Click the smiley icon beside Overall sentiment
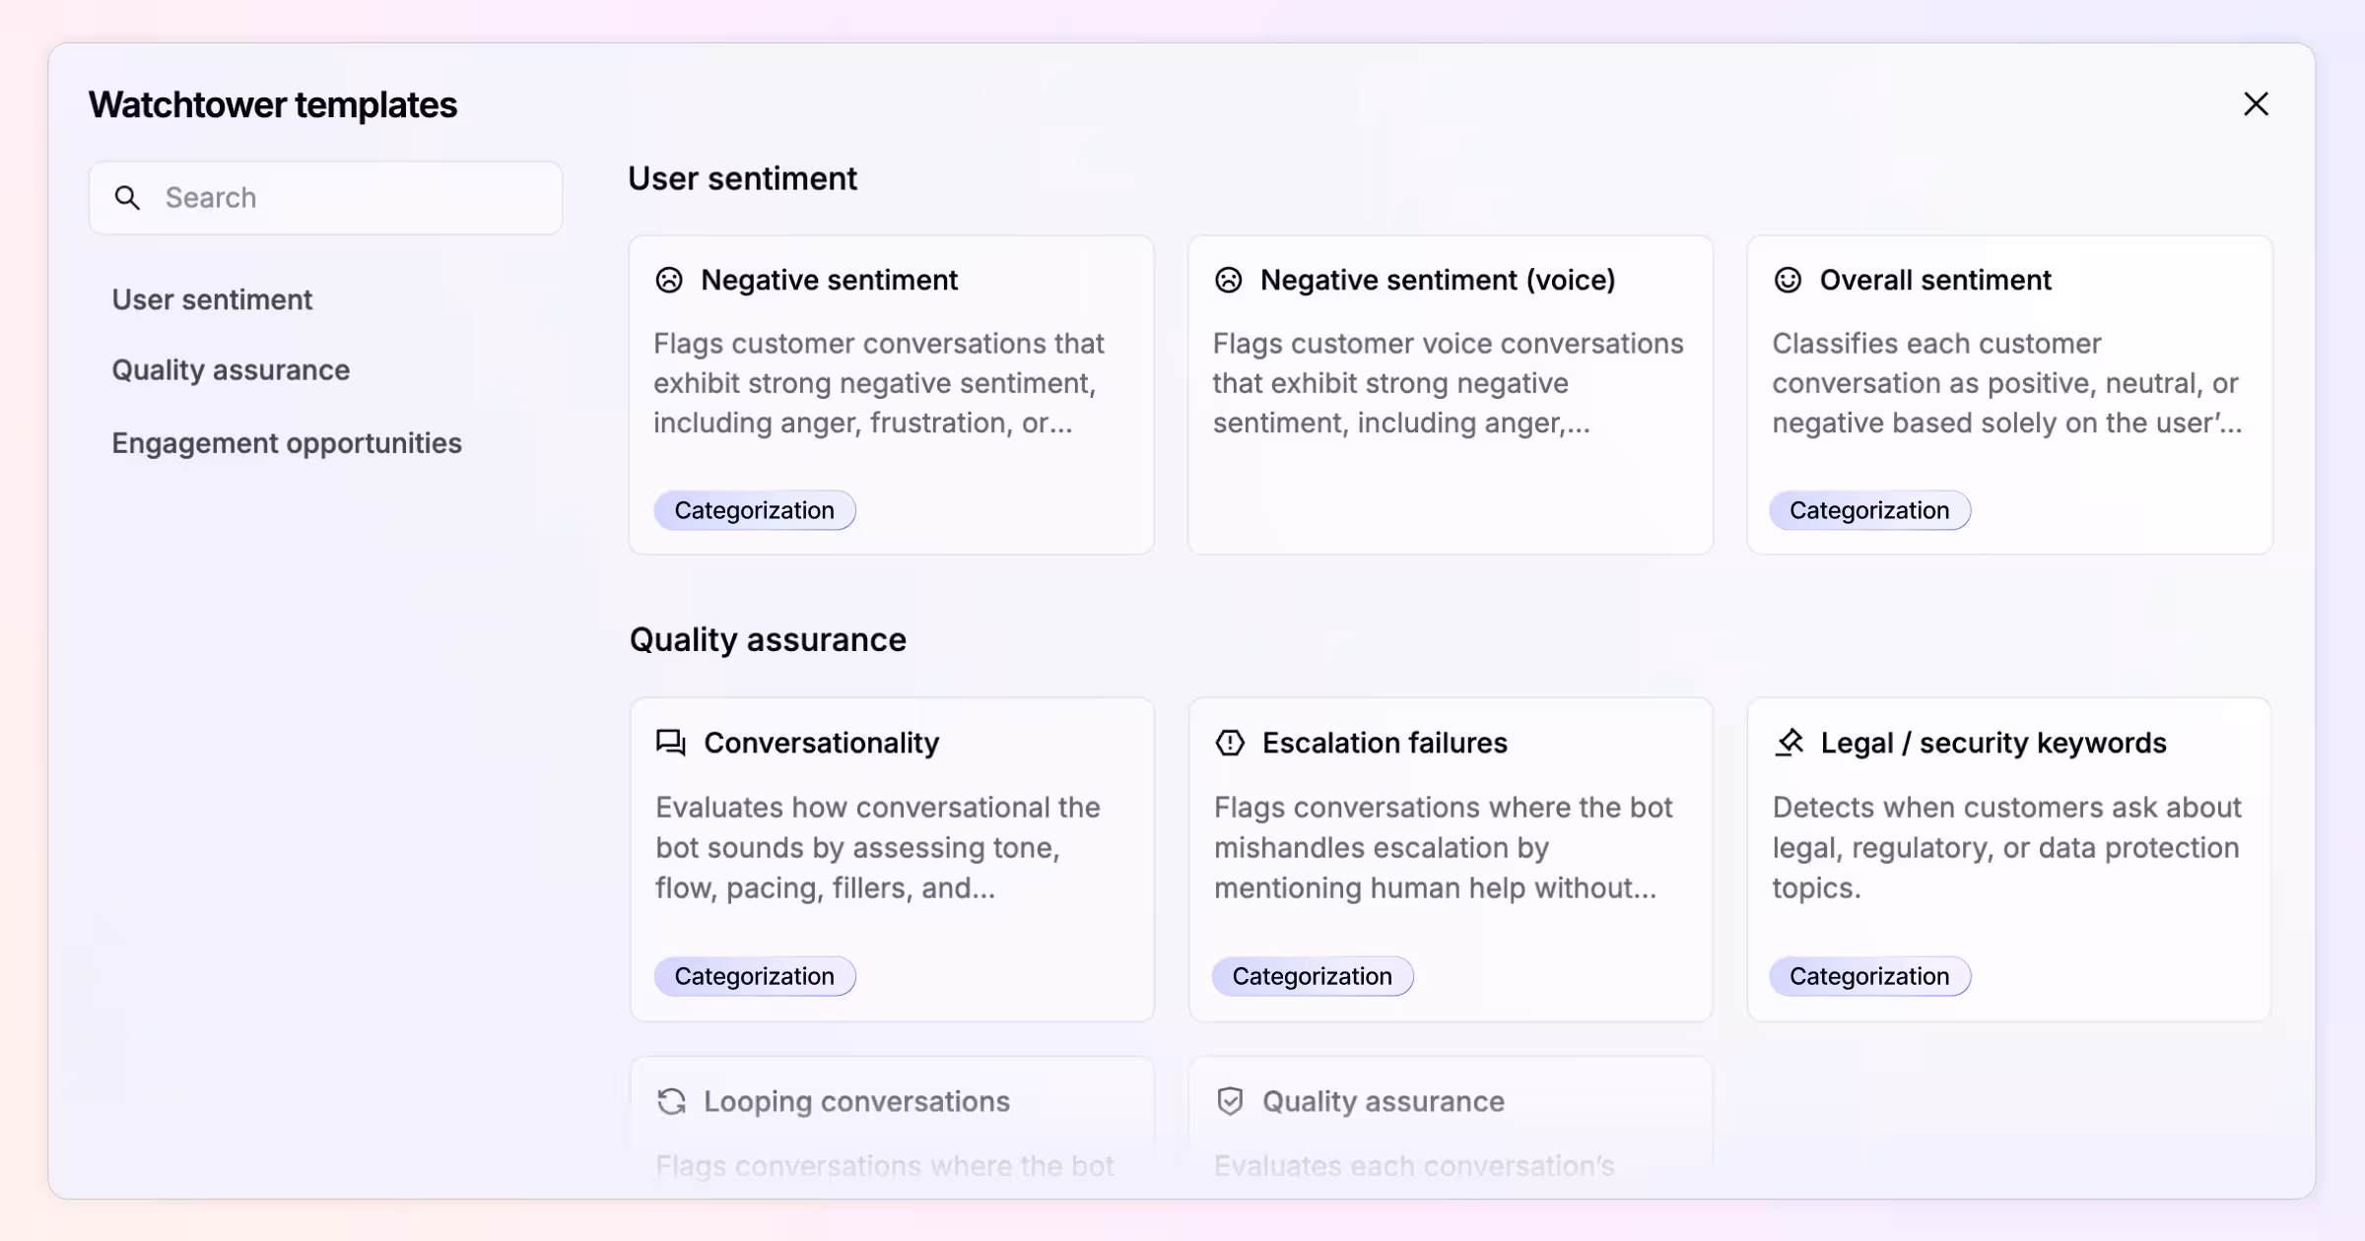 click(1788, 281)
